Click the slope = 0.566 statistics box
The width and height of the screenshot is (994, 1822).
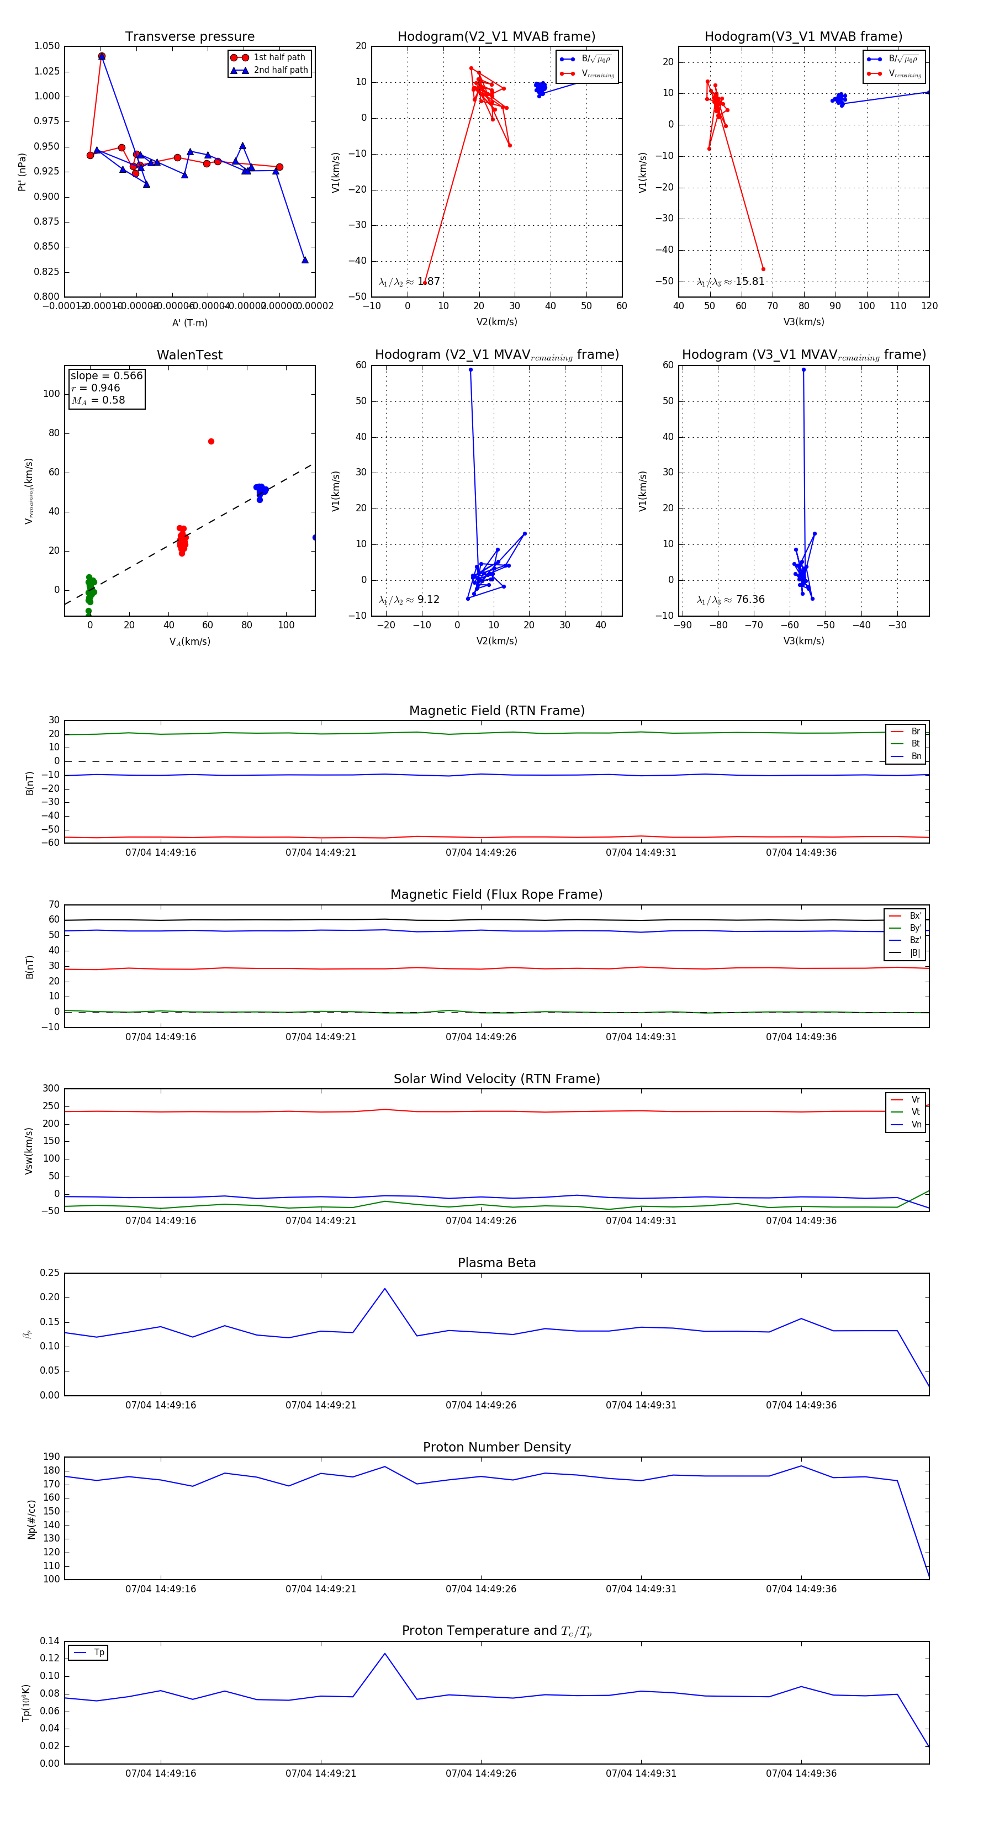(107, 388)
